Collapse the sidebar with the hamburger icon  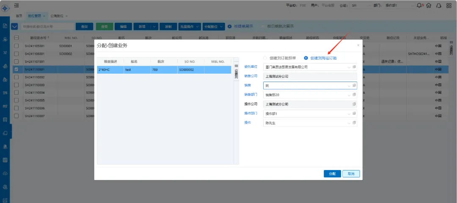[x=16, y=5]
